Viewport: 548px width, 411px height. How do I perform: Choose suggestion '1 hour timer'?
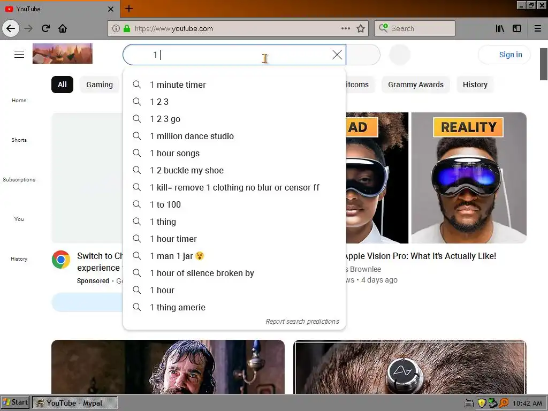coord(234,239)
